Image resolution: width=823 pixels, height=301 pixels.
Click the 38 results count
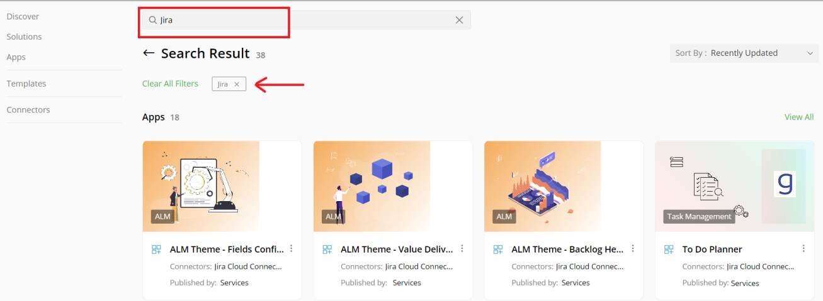pyautogui.click(x=261, y=55)
